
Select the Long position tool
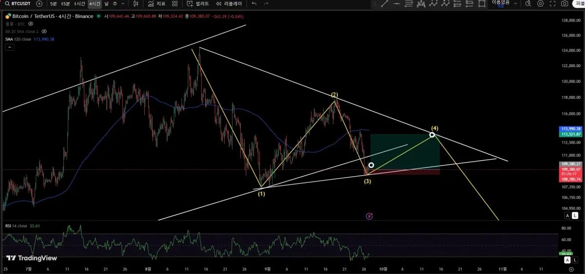457,3
